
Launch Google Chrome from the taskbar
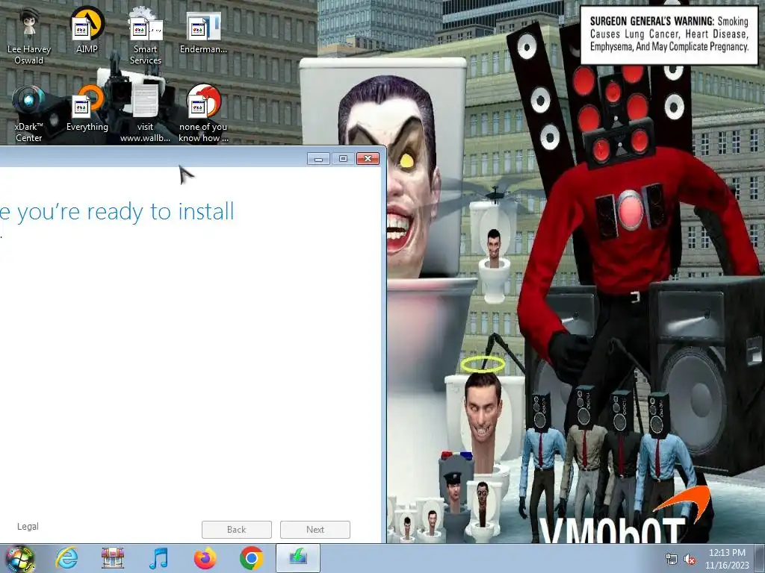[x=251, y=558]
